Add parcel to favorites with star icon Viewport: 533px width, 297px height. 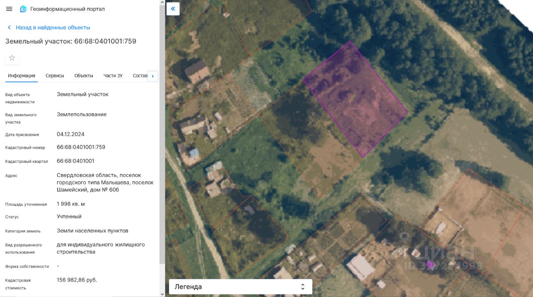coord(12,58)
